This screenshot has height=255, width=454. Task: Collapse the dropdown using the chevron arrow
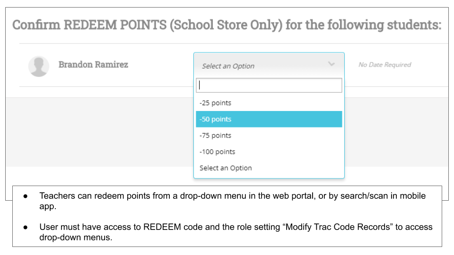tap(332, 64)
